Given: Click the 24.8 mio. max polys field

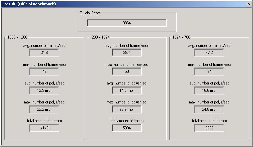Looking at the screenshot, I should pos(209,109).
